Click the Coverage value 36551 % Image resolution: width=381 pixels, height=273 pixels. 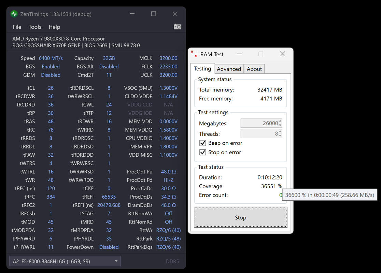coord(272,186)
